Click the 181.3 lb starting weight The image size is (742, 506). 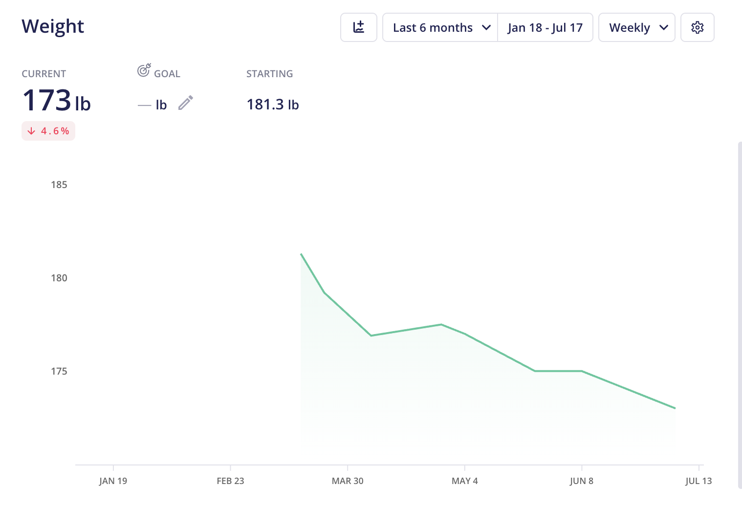point(273,105)
